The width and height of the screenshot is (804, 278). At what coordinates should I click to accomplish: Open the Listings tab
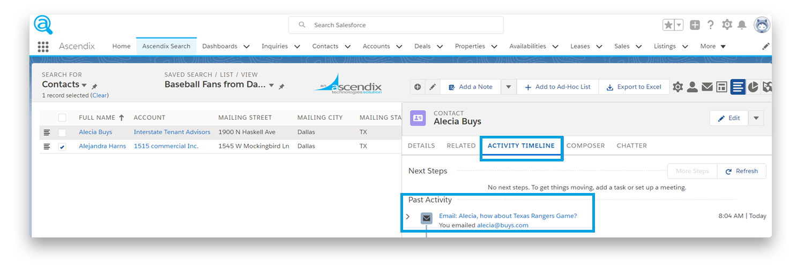point(665,47)
